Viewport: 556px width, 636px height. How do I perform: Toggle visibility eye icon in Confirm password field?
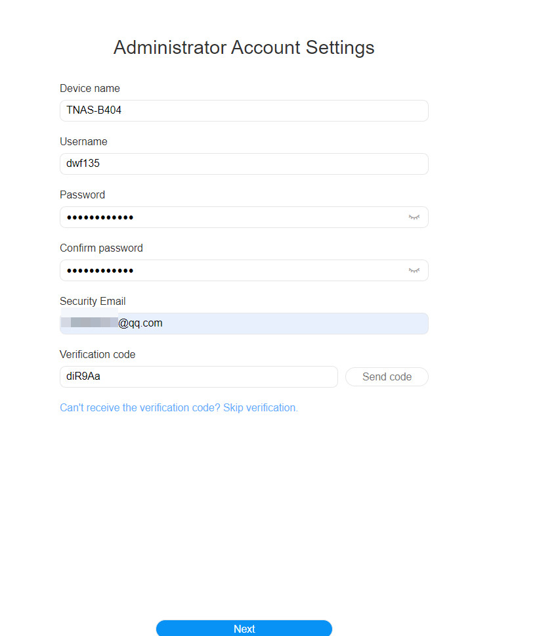click(414, 271)
